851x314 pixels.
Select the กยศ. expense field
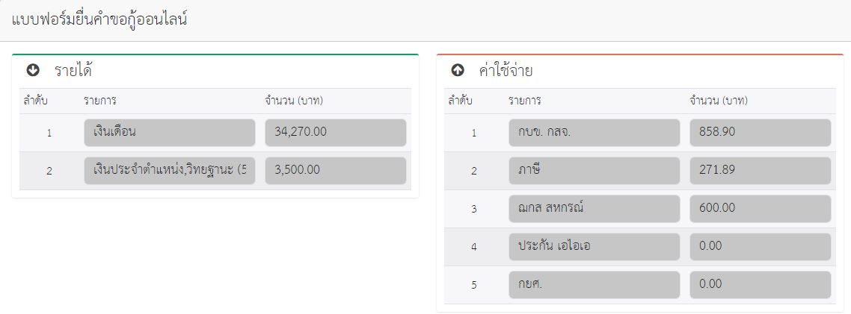pyautogui.click(x=595, y=285)
